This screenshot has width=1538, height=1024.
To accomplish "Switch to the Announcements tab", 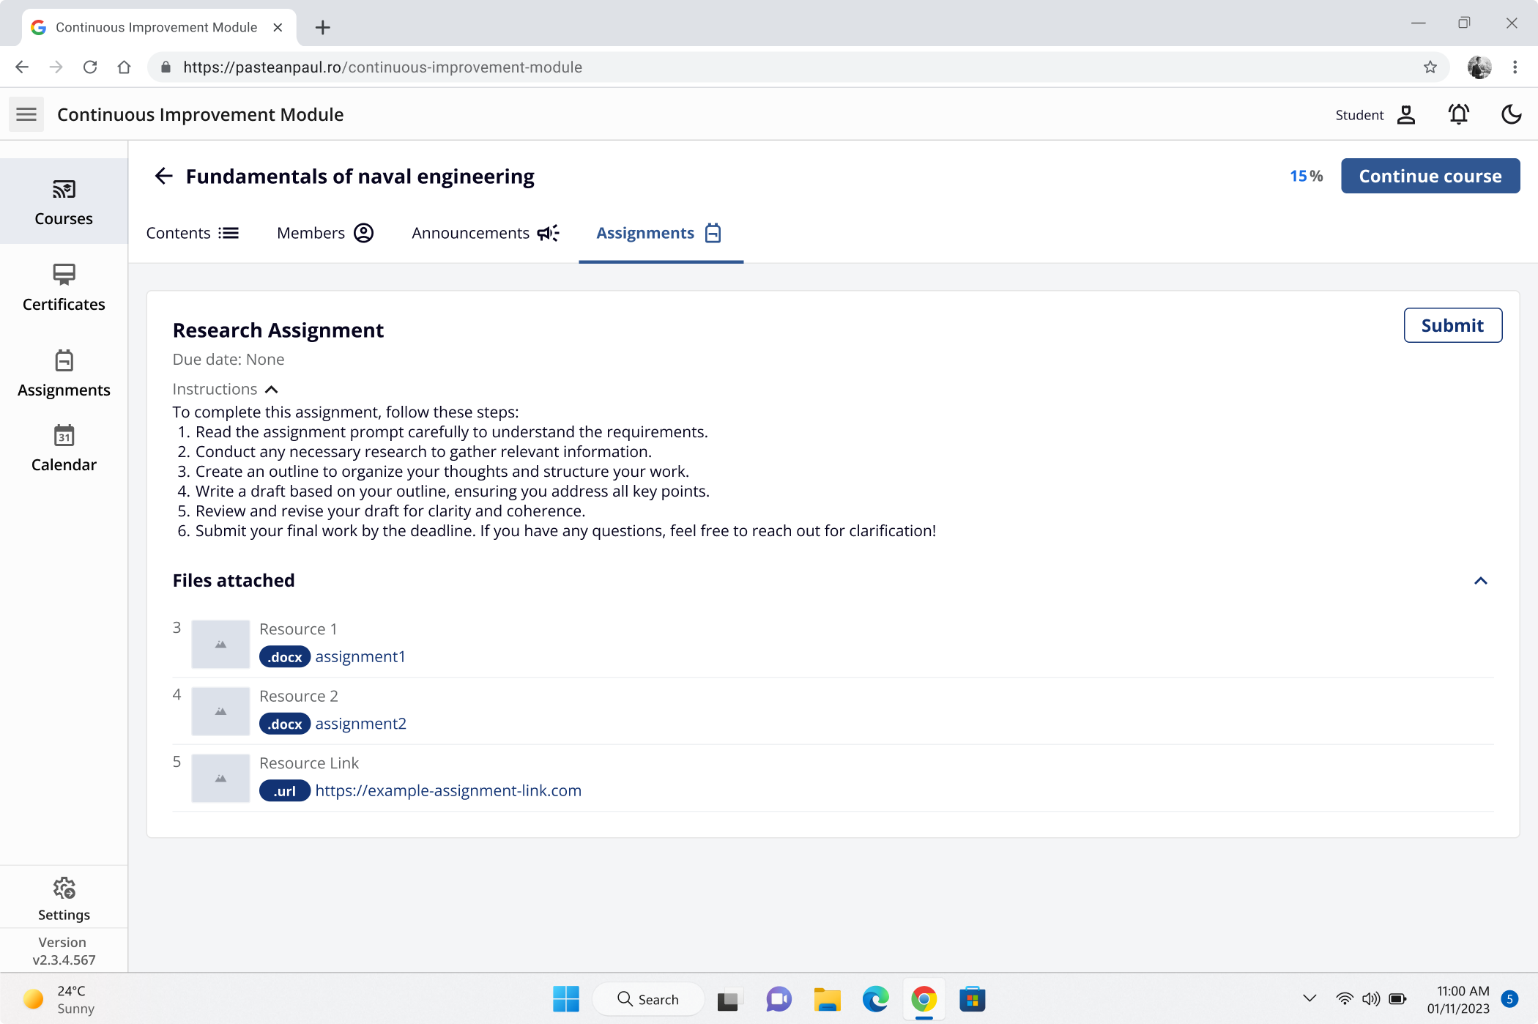I will pos(485,233).
